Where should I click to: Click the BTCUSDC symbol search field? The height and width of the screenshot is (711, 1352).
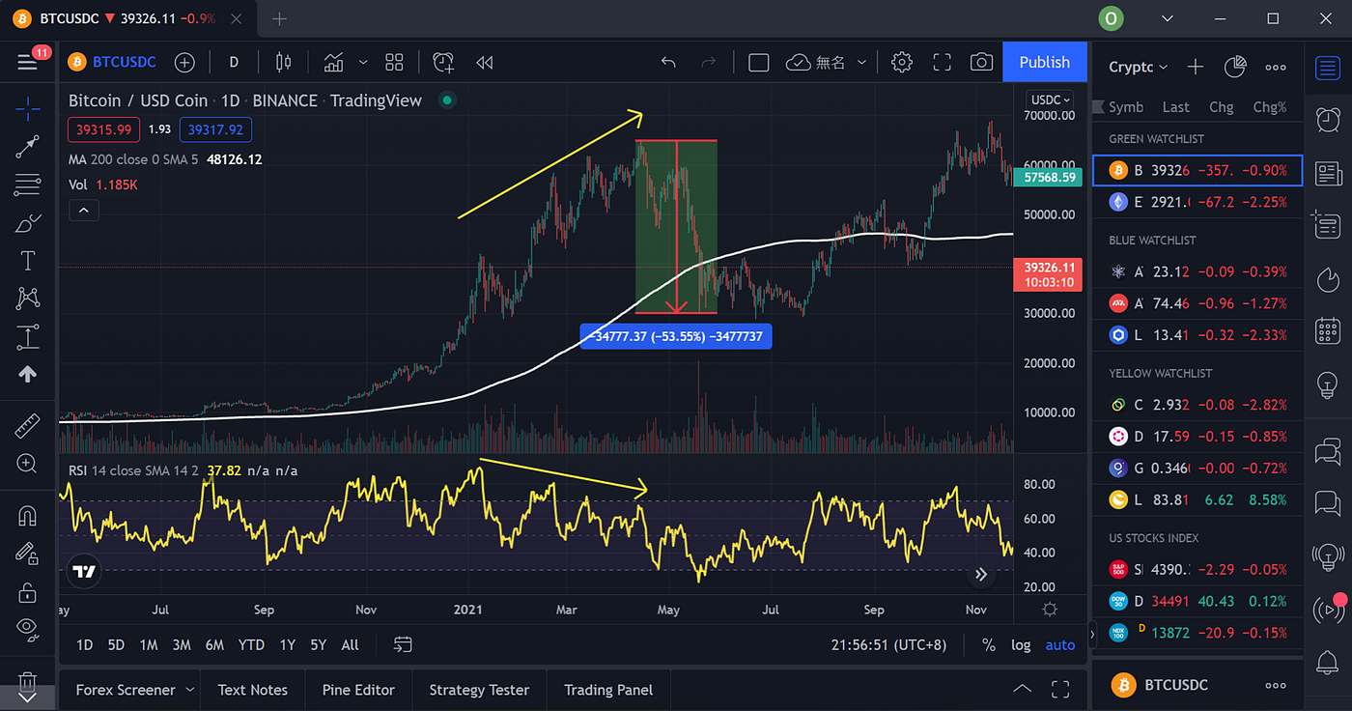click(112, 62)
